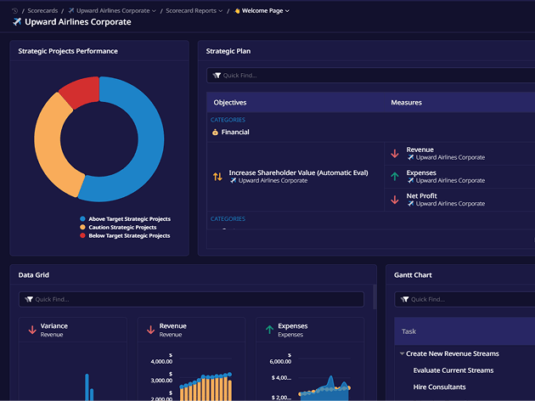The width and height of the screenshot is (535, 401).
Task: Click the Measures column header
Action: pyautogui.click(x=407, y=103)
